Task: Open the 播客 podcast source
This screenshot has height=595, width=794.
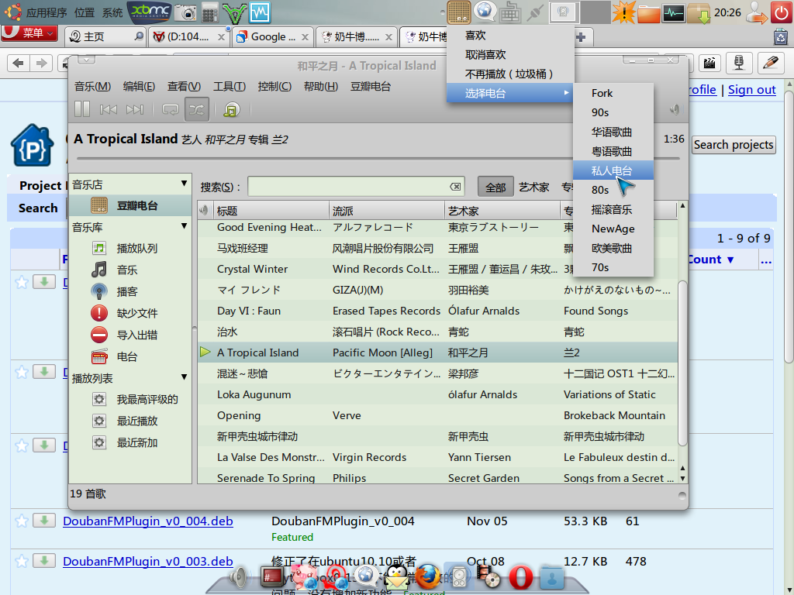Action: [126, 291]
